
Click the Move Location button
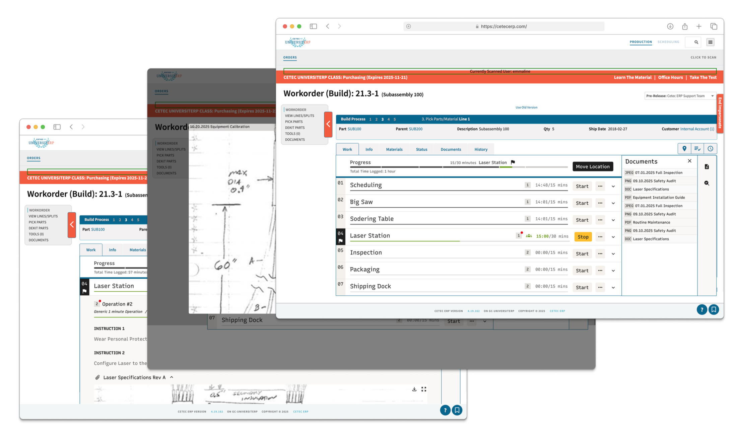[592, 166]
